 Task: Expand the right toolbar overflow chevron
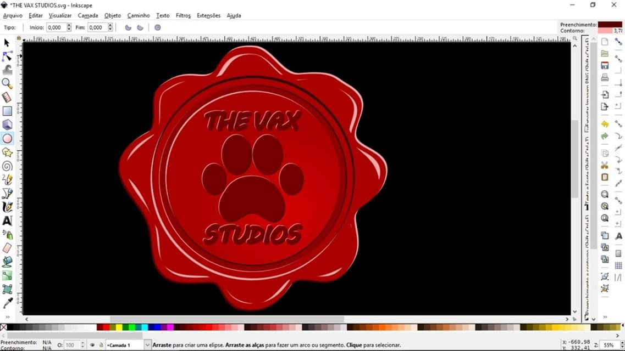coord(605,317)
